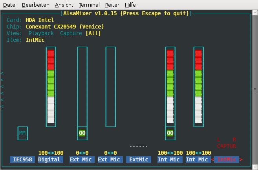Click the Digital volume bar

[x=51, y=87]
